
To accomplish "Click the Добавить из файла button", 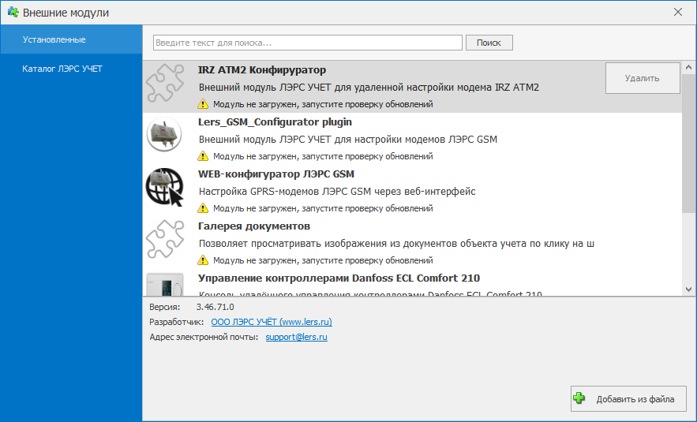I will pos(628,399).
